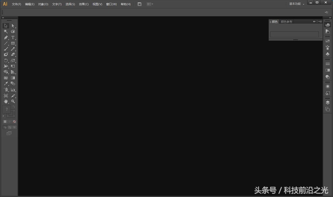Open the 视图(V) menu
Image resolution: width=333 pixels, height=197 pixels.
(97, 4)
